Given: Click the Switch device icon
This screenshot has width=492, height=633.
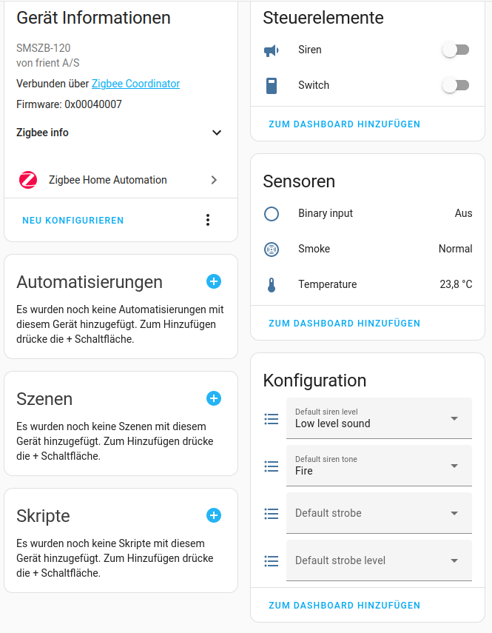Looking at the screenshot, I should (272, 86).
